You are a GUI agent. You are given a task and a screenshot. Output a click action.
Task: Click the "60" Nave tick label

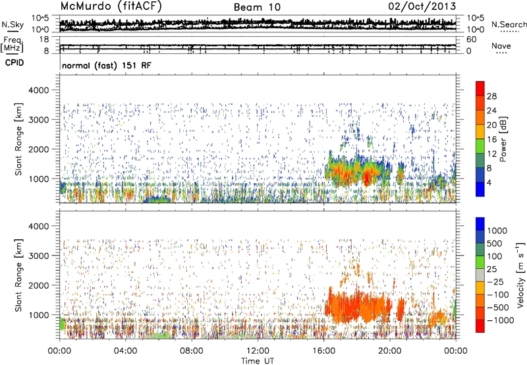pyautogui.click(x=471, y=40)
